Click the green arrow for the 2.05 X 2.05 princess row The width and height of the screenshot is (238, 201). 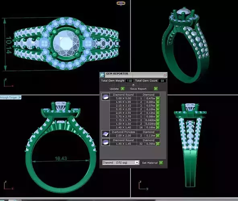pos(158,136)
